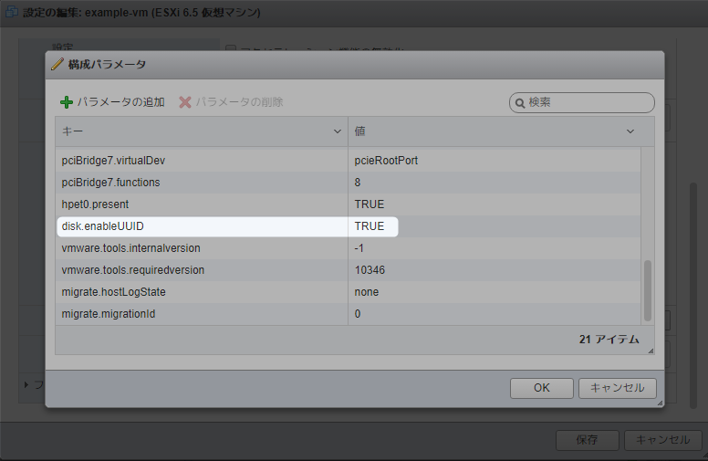The image size is (708, 461).
Task: Select the vmware.tools.requiredversion key
Action: point(133,270)
